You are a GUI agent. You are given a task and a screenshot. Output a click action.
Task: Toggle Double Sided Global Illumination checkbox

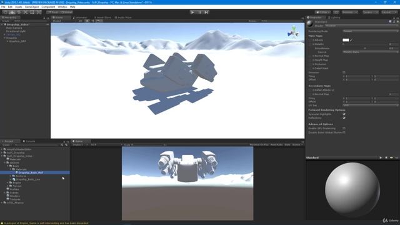(x=344, y=132)
